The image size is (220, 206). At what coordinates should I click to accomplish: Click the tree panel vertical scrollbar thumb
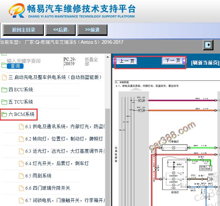click(x=107, y=157)
